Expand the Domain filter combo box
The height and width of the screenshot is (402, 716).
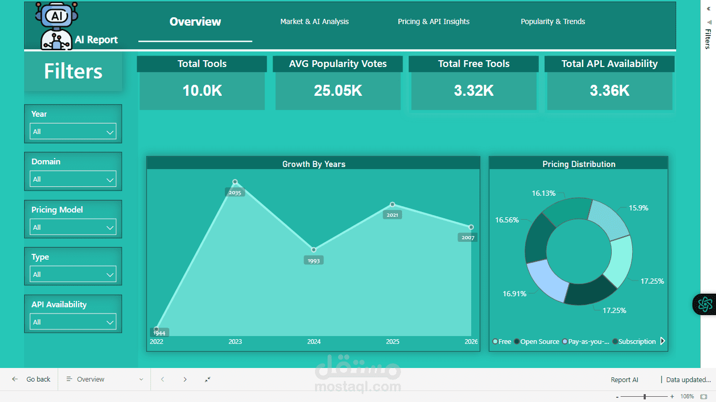(x=73, y=179)
